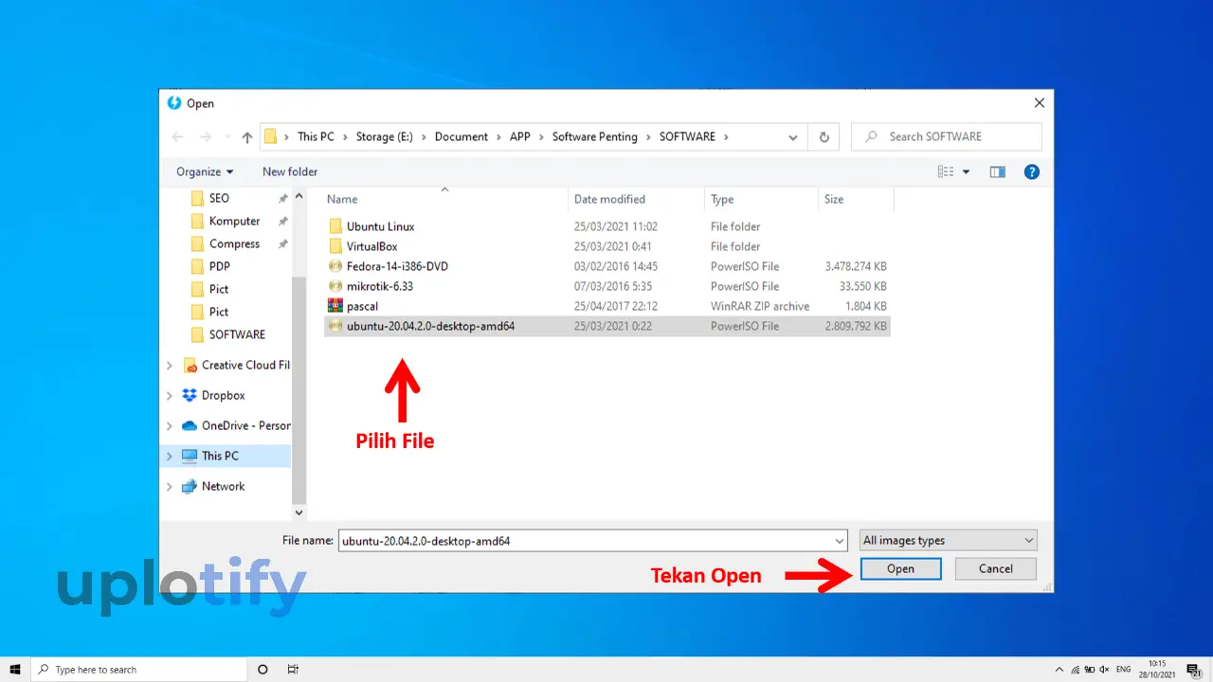The image size is (1213, 682).
Task: Click Software Penting in address bar
Action: 595,136
